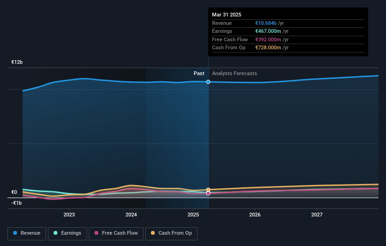Toggle the Free Cash Flow legend button
Screen dimensions: 386x246
116,233
